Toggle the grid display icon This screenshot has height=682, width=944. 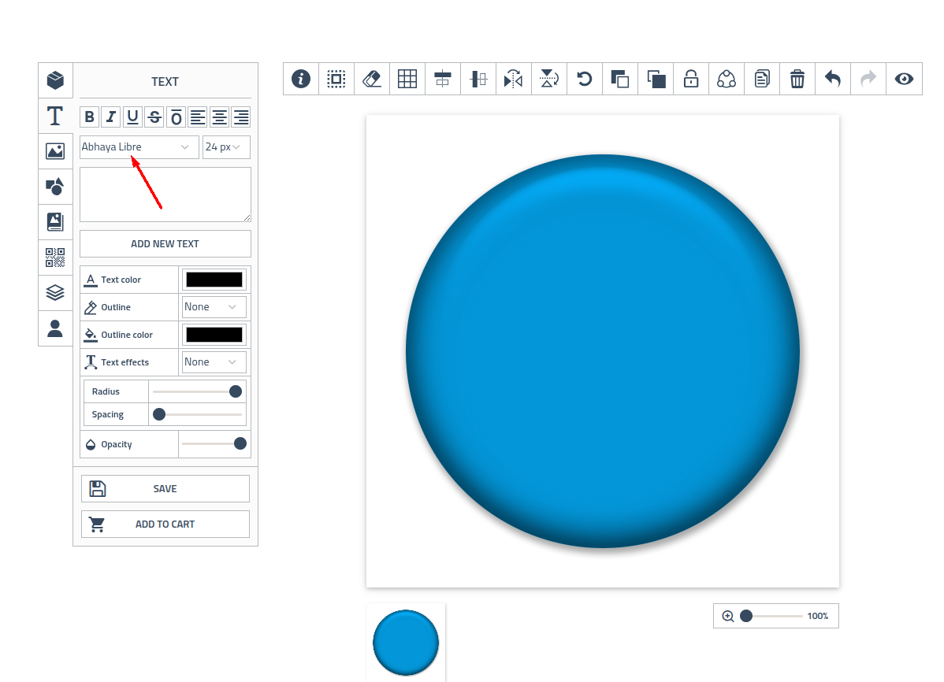pos(407,79)
